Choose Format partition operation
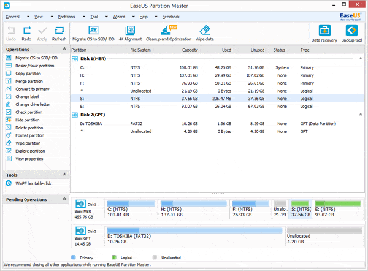368x271 pixels. click(30, 135)
